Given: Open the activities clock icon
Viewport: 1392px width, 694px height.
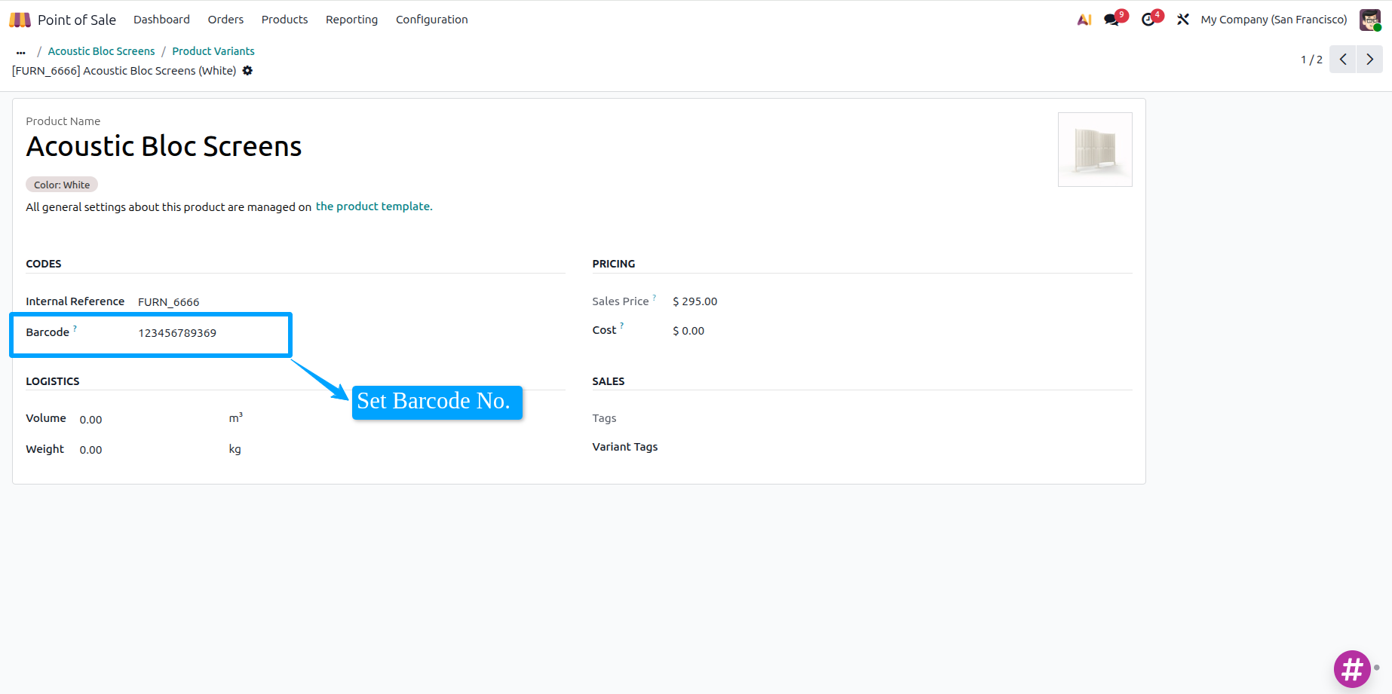Looking at the screenshot, I should click(x=1148, y=20).
